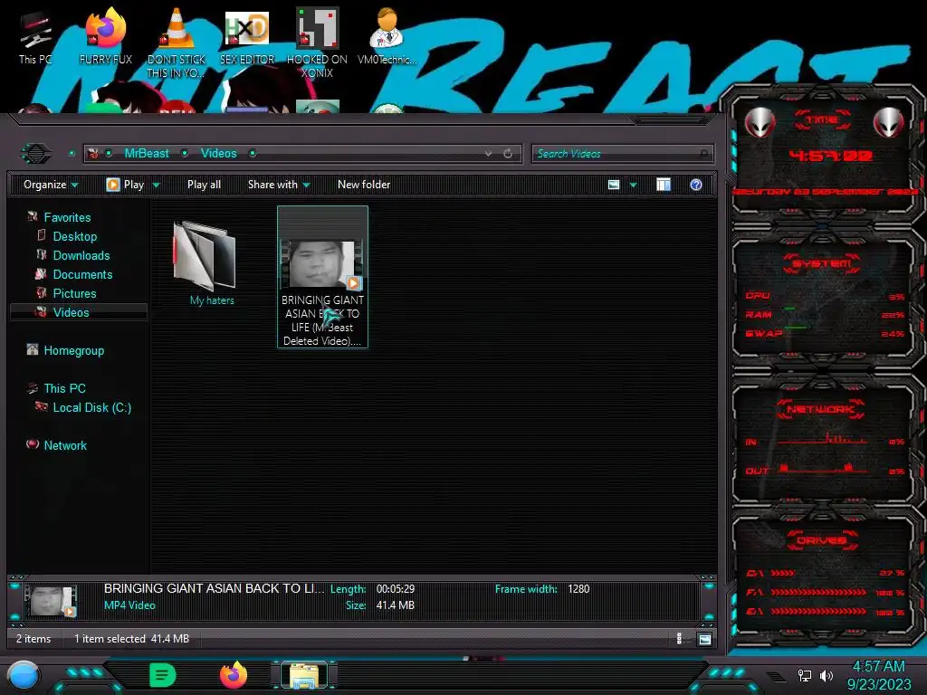Image resolution: width=927 pixels, height=695 pixels.
Task: Open the view options dropdown arrow
Action: pos(633,185)
